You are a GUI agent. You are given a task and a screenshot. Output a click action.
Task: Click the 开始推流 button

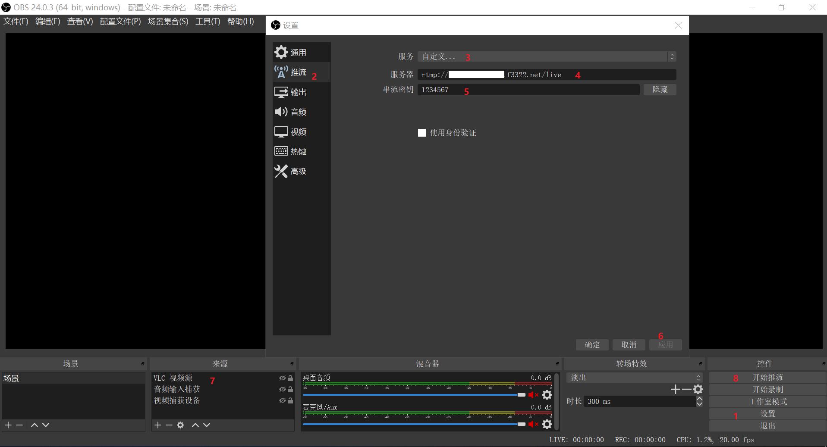[767, 378]
